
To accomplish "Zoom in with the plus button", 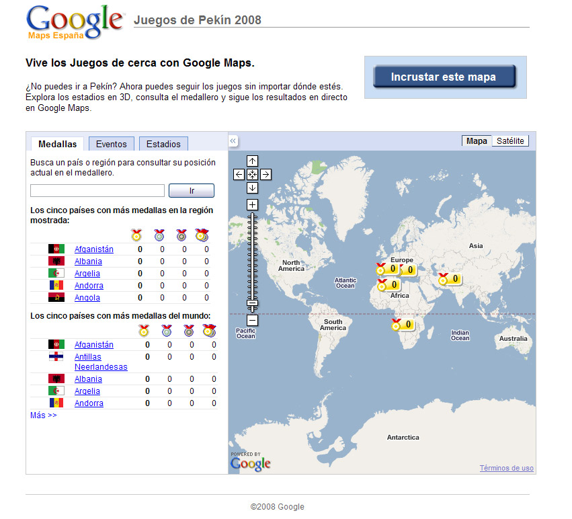I will point(252,205).
